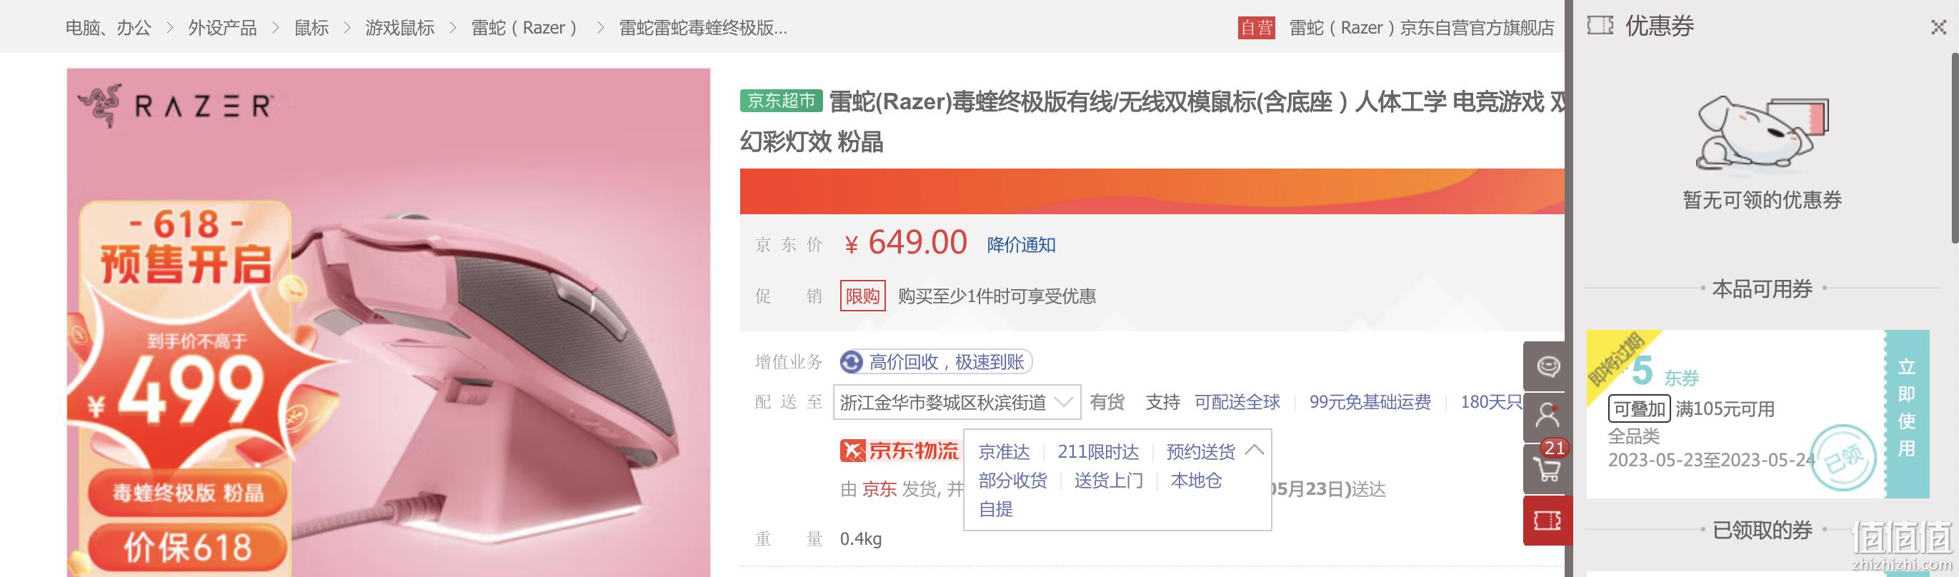
Task: Click 部分收货 option
Action: (x=1012, y=481)
